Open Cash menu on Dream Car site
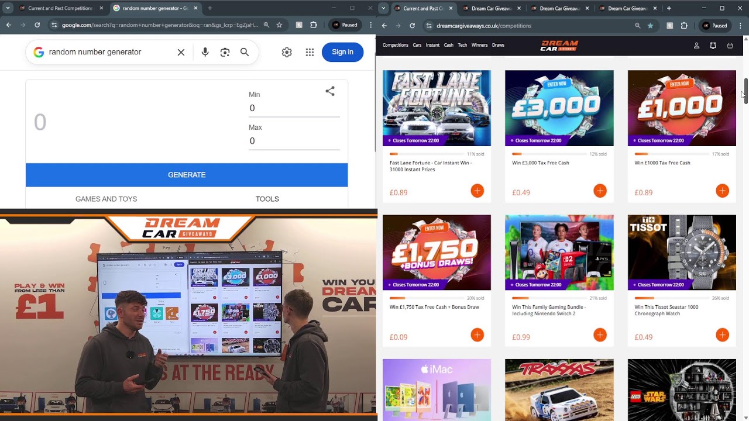 pos(448,45)
